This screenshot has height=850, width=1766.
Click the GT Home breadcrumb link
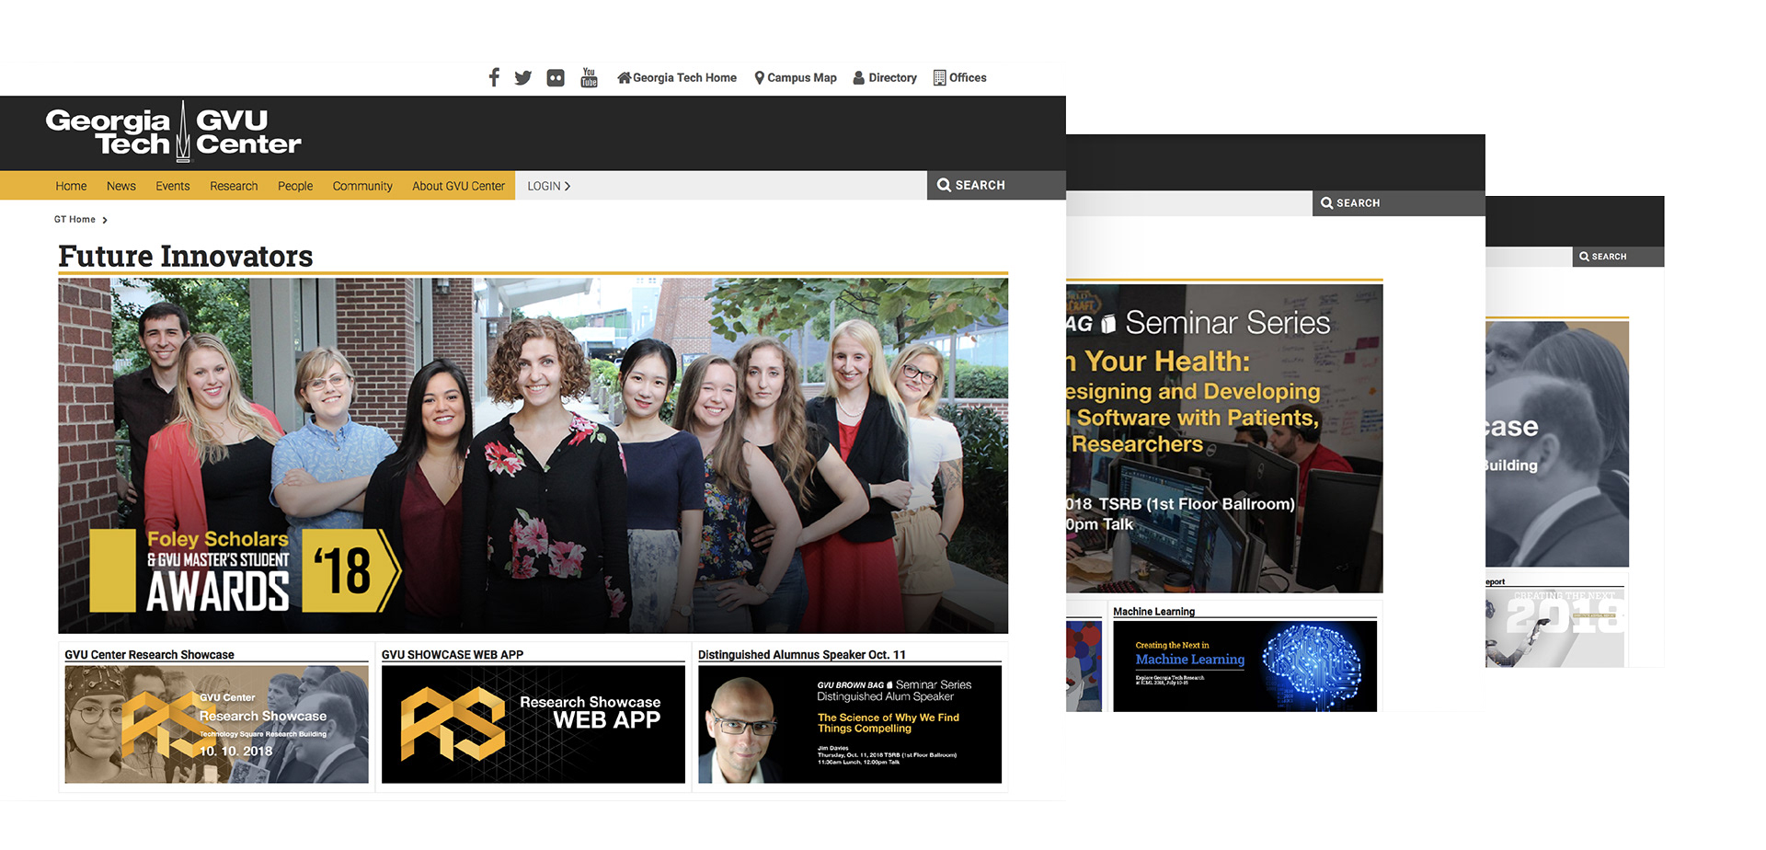[75, 220]
